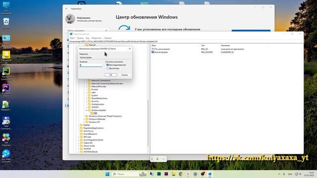The image size is (317, 178).
Task: Click the Registry Editor taskbar icon
Action: click(210, 174)
